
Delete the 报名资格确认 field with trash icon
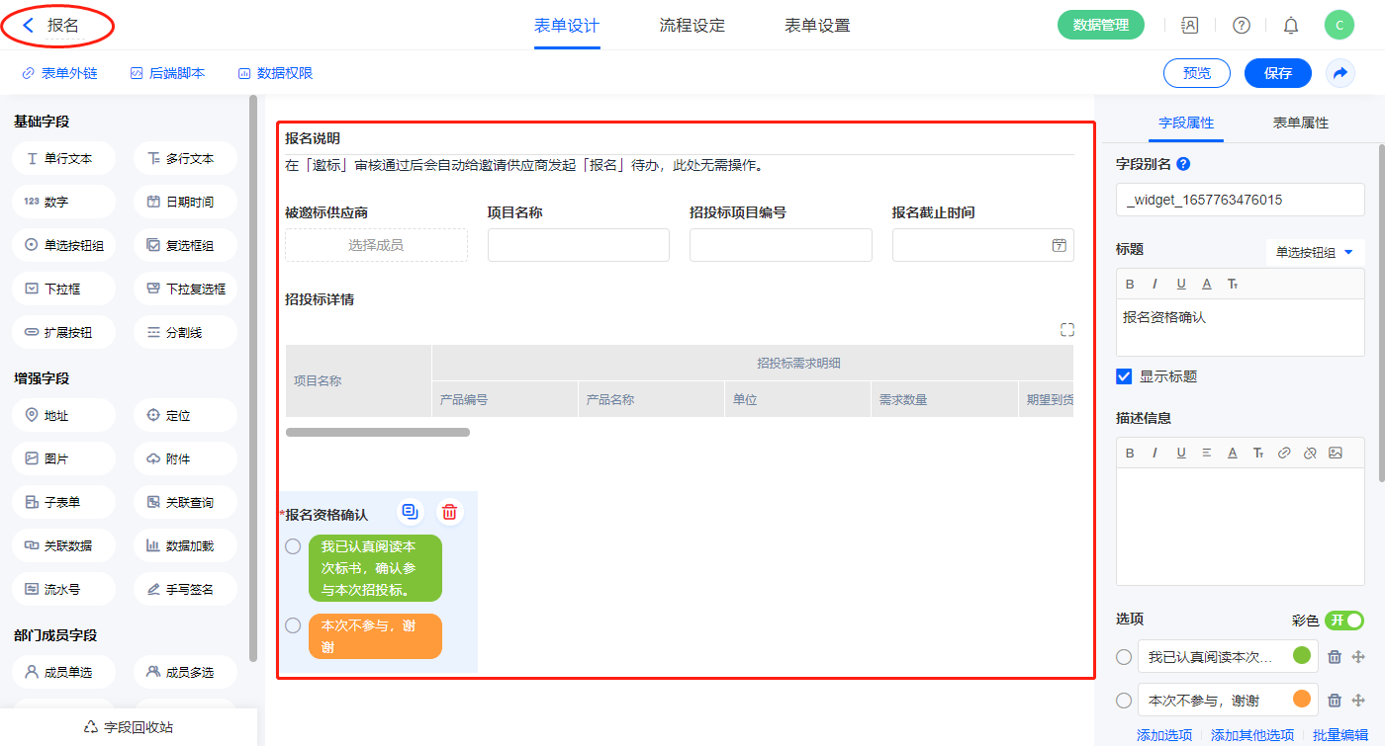pyautogui.click(x=449, y=512)
